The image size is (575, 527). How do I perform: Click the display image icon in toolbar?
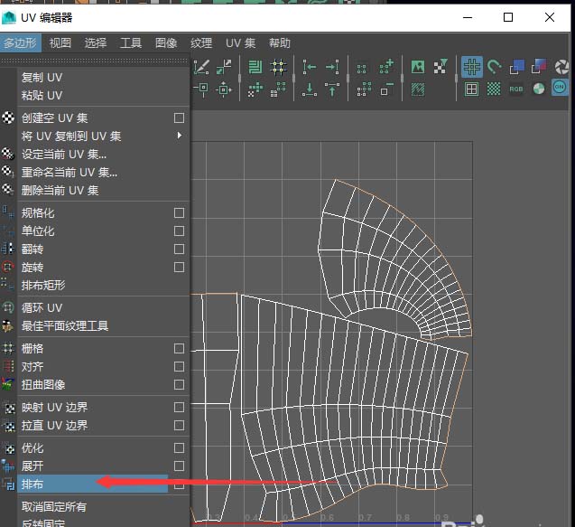coord(418,67)
